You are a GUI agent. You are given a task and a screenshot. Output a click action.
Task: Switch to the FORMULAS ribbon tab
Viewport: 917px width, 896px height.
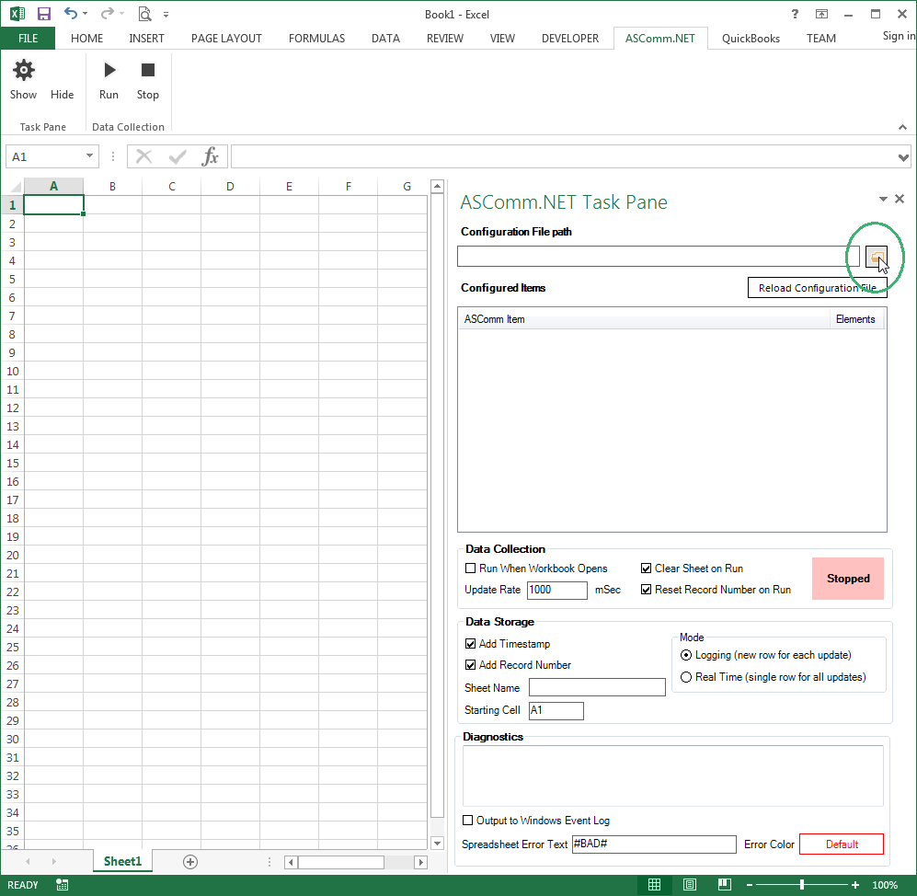tap(316, 38)
